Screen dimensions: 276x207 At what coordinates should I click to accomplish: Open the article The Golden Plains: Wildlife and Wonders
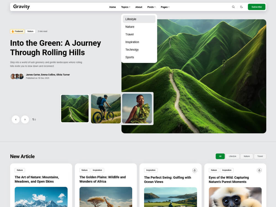pyautogui.click(x=103, y=179)
